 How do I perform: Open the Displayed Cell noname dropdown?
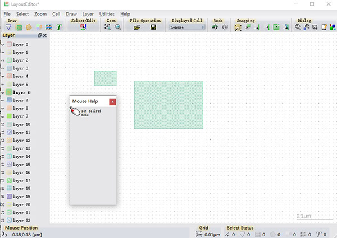click(x=187, y=27)
